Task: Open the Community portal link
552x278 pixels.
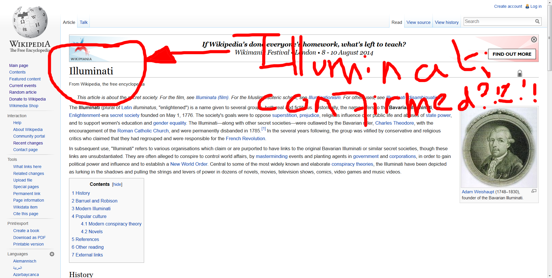Action: pyautogui.click(x=29, y=136)
